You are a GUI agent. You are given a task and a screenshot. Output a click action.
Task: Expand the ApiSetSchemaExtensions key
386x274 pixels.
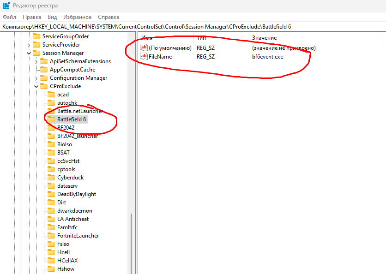[36, 61]
